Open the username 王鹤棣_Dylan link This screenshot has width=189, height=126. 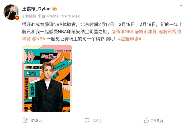coord(36,9)
